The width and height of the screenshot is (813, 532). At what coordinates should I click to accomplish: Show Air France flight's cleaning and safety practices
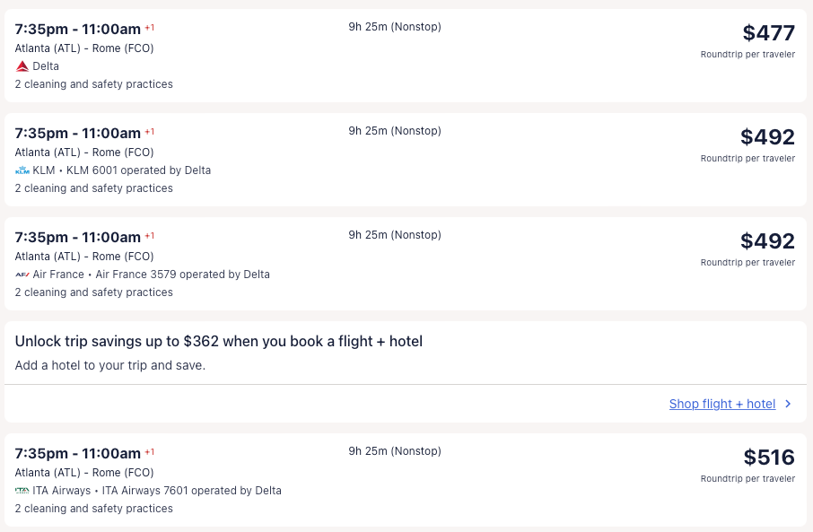point(94,292)
